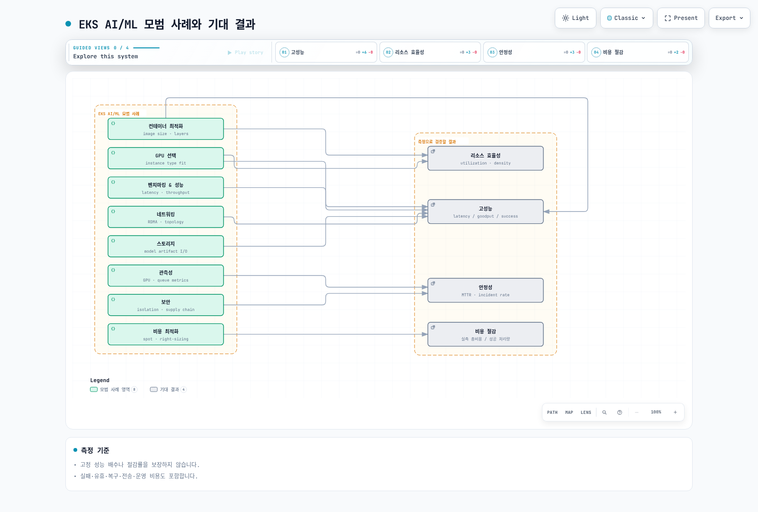Click the icon on 비용 절감 result node

point(433,327)
